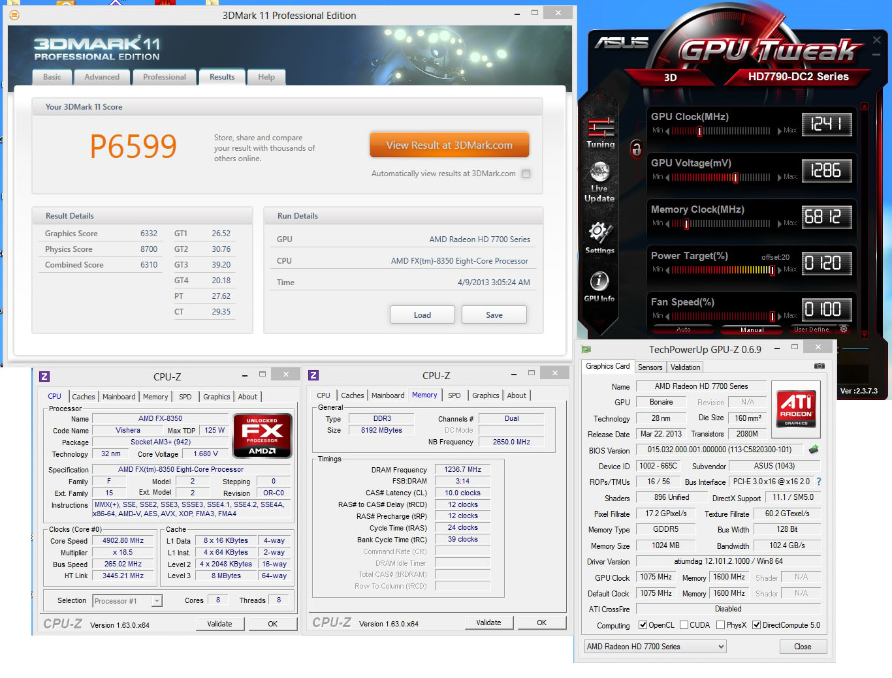
Task: Open the Help tab in 3DMark
Action: point(266,77)
